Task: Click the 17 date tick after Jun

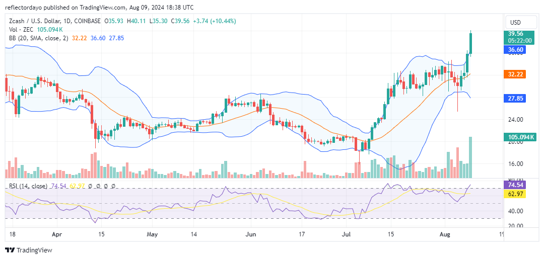Action: coord(302,235)
